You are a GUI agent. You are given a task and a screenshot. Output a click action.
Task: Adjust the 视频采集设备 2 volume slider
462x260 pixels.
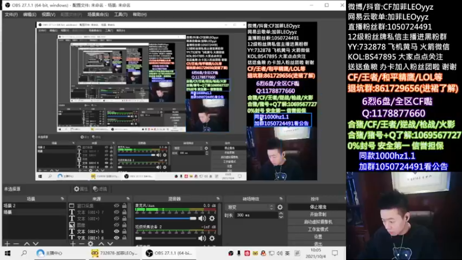[x=166, y=238]
